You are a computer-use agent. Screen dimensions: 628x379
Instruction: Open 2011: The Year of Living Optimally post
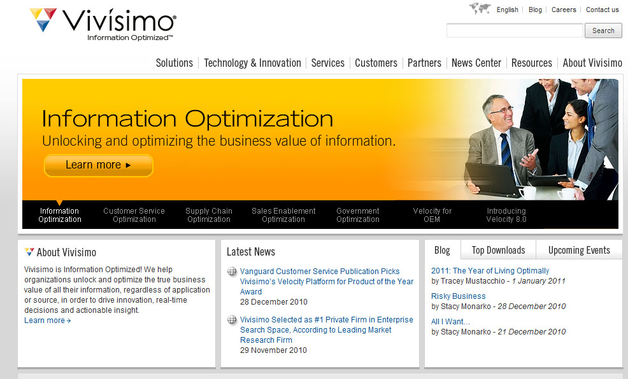[x=490, y=271]
